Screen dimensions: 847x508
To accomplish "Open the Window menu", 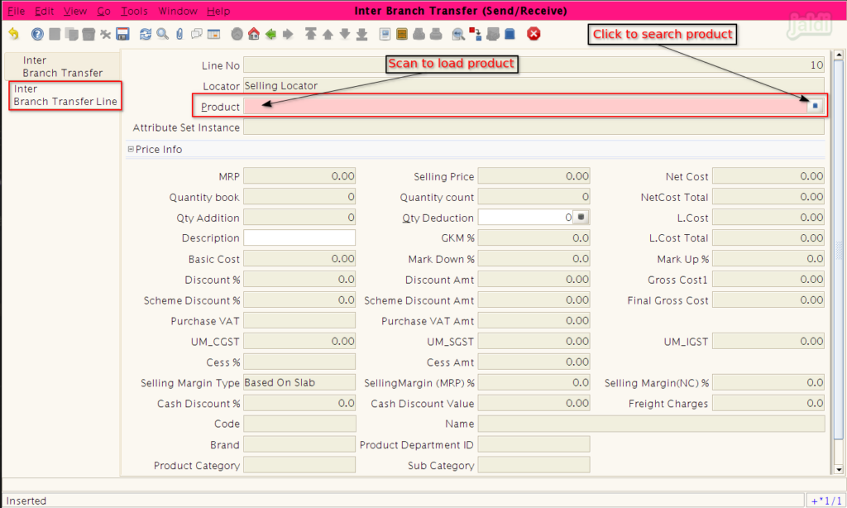I will (178, 11).
